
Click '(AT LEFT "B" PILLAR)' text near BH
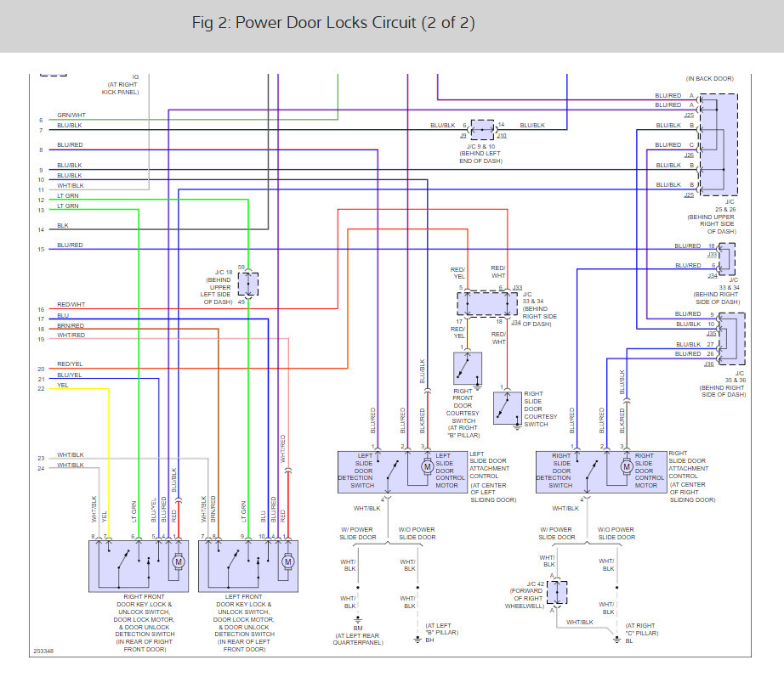coord(441,629)
